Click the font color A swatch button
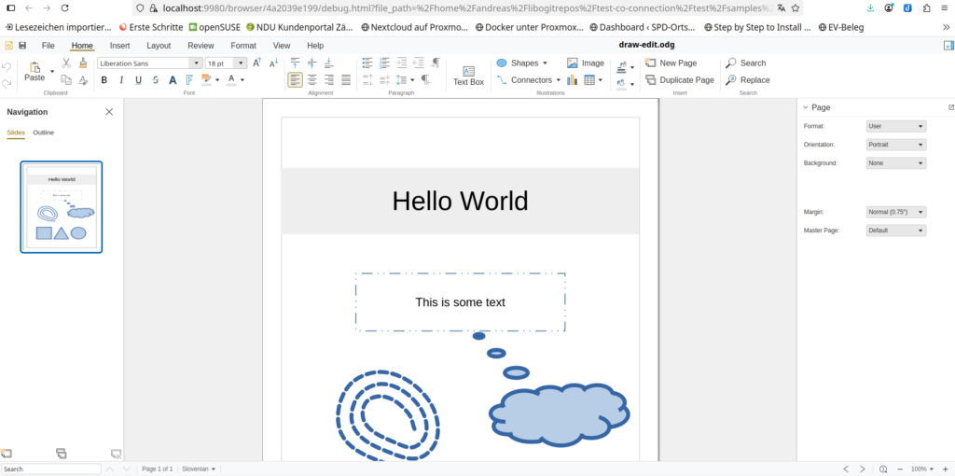Viewport: 955px width, 476px height. coord(231,80)
